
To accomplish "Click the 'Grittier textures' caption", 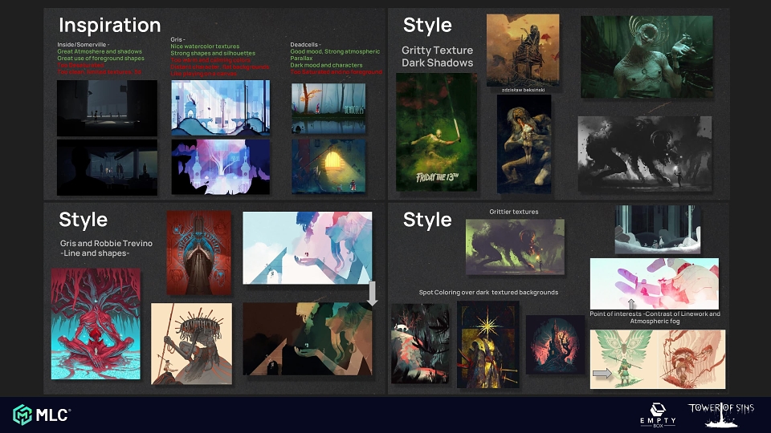I will [514, 212].
